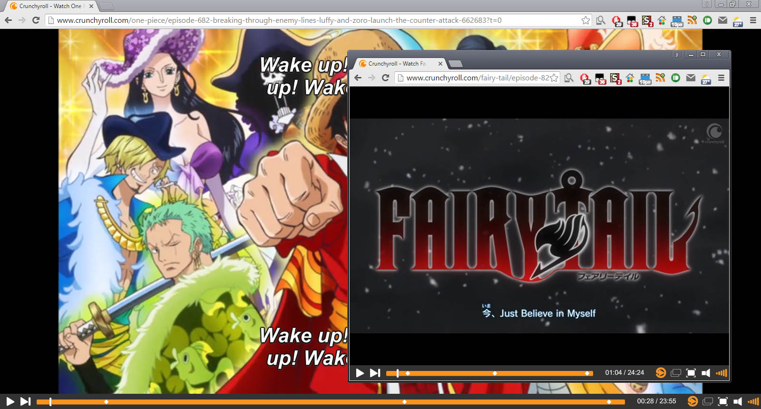
Task: Bookmark the Fairy Tail page with the star
Action: (554, 78)
